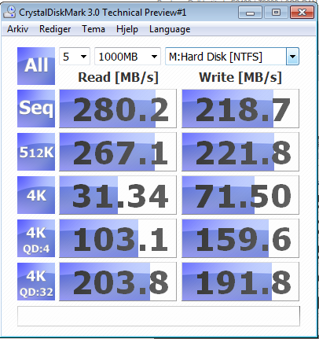Close the CrystalDiskMark window

click(302, 13)
